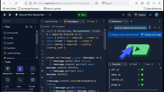Select the .replit.backup file in tree

pyautogui.click(x=12, y=53)
